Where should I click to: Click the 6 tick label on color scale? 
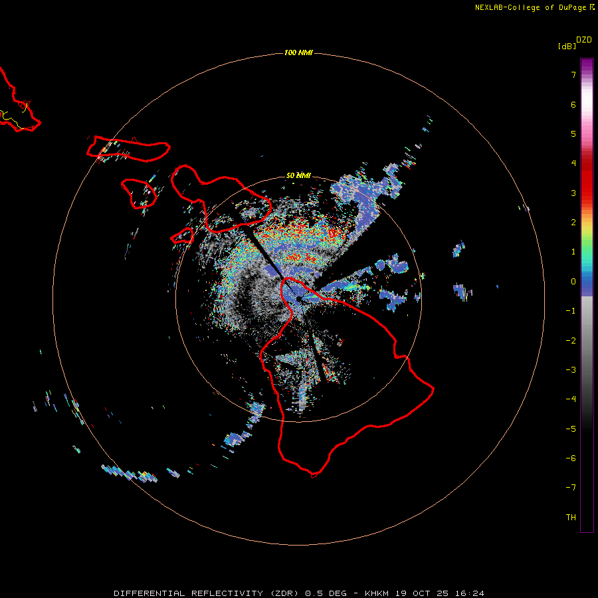573,104
